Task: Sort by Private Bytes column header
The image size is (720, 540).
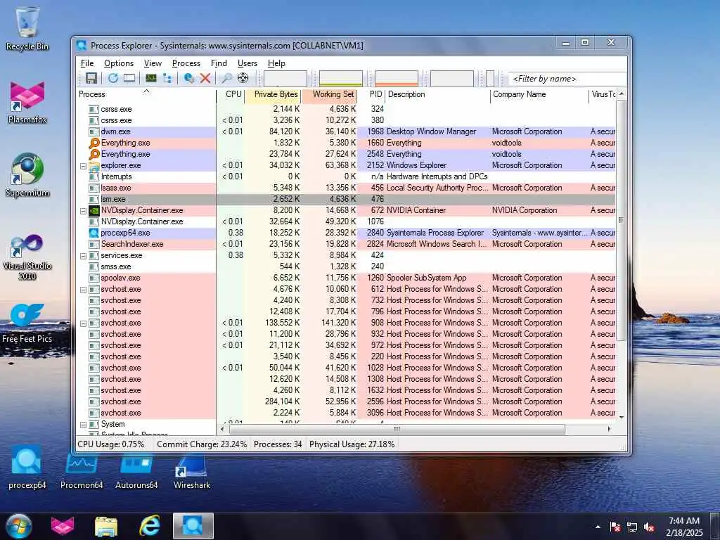Action: pos(273,95)
